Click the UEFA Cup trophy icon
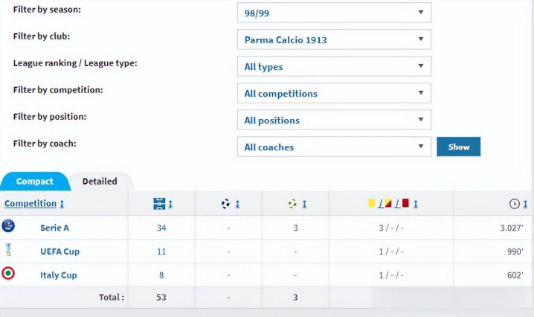Image resolution: width=534 pixels, height=317 pixels. [8, 250]
